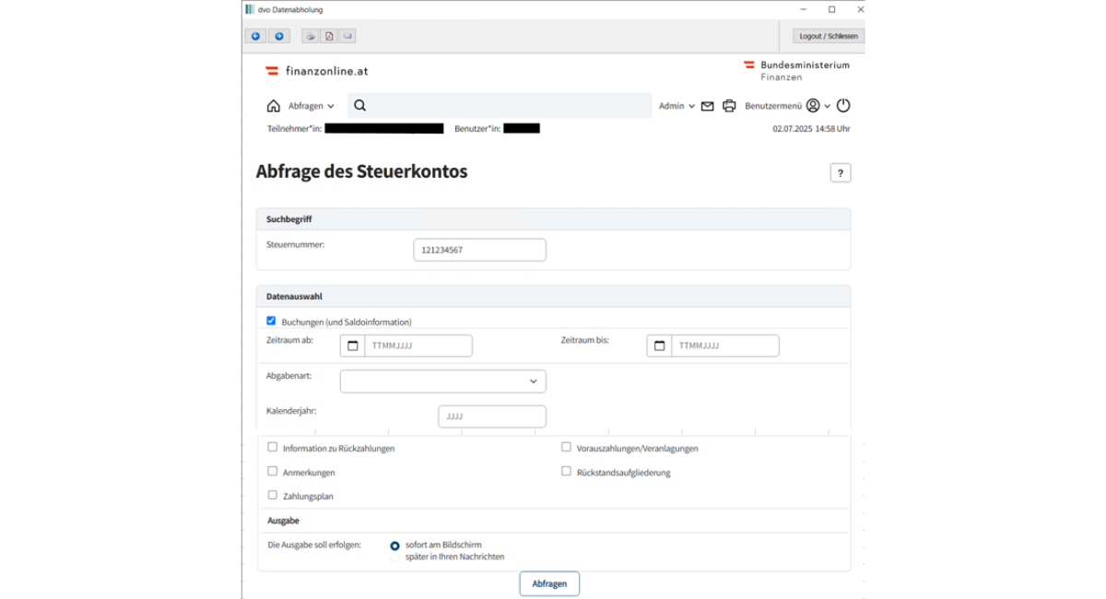Click the PDF export icon in toolbar
The width and height of the screenshot is (1106, 599).
pos(329,36)
